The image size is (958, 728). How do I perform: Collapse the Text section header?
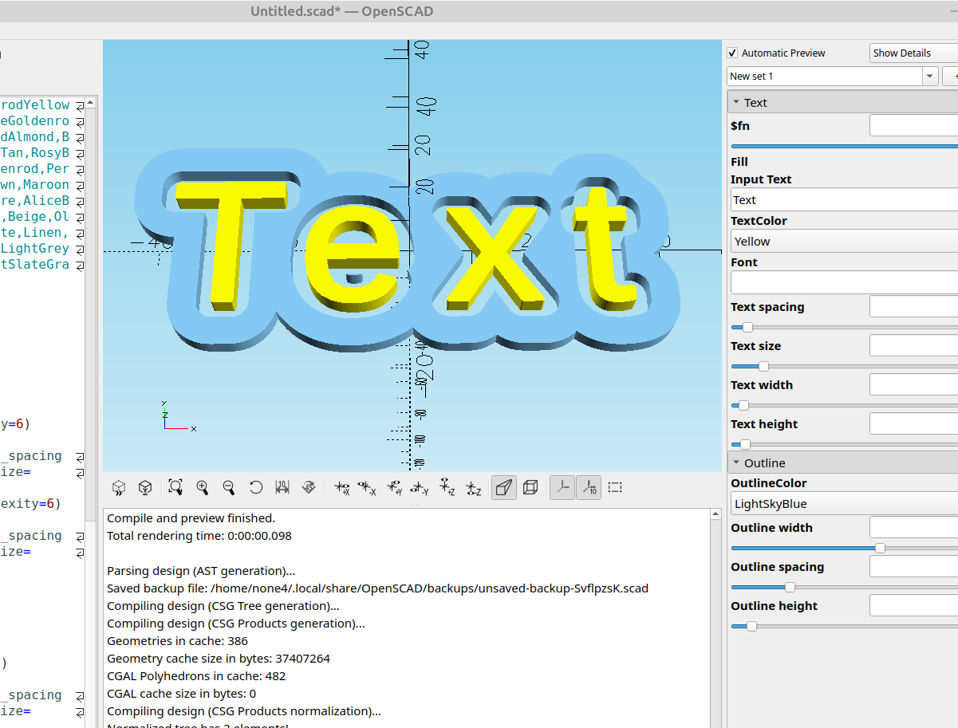(755, 102)
